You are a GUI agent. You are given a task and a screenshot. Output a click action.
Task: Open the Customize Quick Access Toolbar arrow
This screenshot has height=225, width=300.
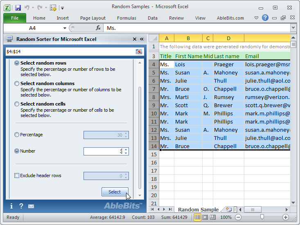62,8
